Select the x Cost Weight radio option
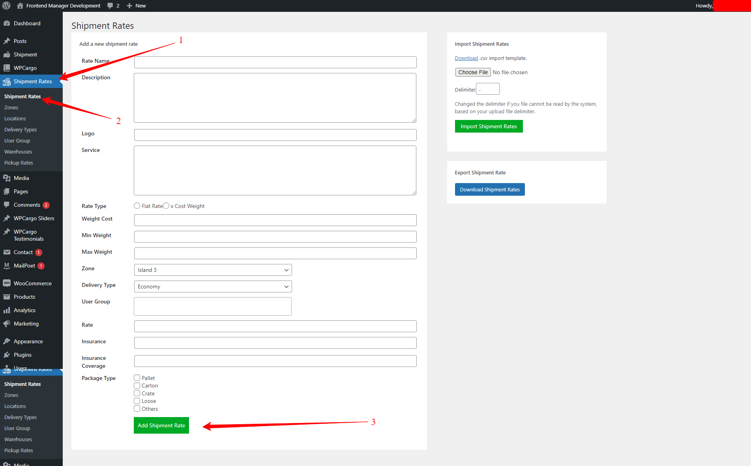Screen dimensions: 751x466 tap(166, 206)
